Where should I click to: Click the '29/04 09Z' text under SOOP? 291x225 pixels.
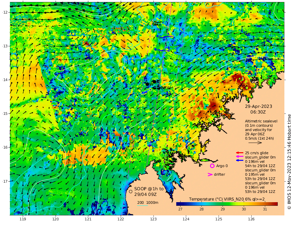coord(145,194)
